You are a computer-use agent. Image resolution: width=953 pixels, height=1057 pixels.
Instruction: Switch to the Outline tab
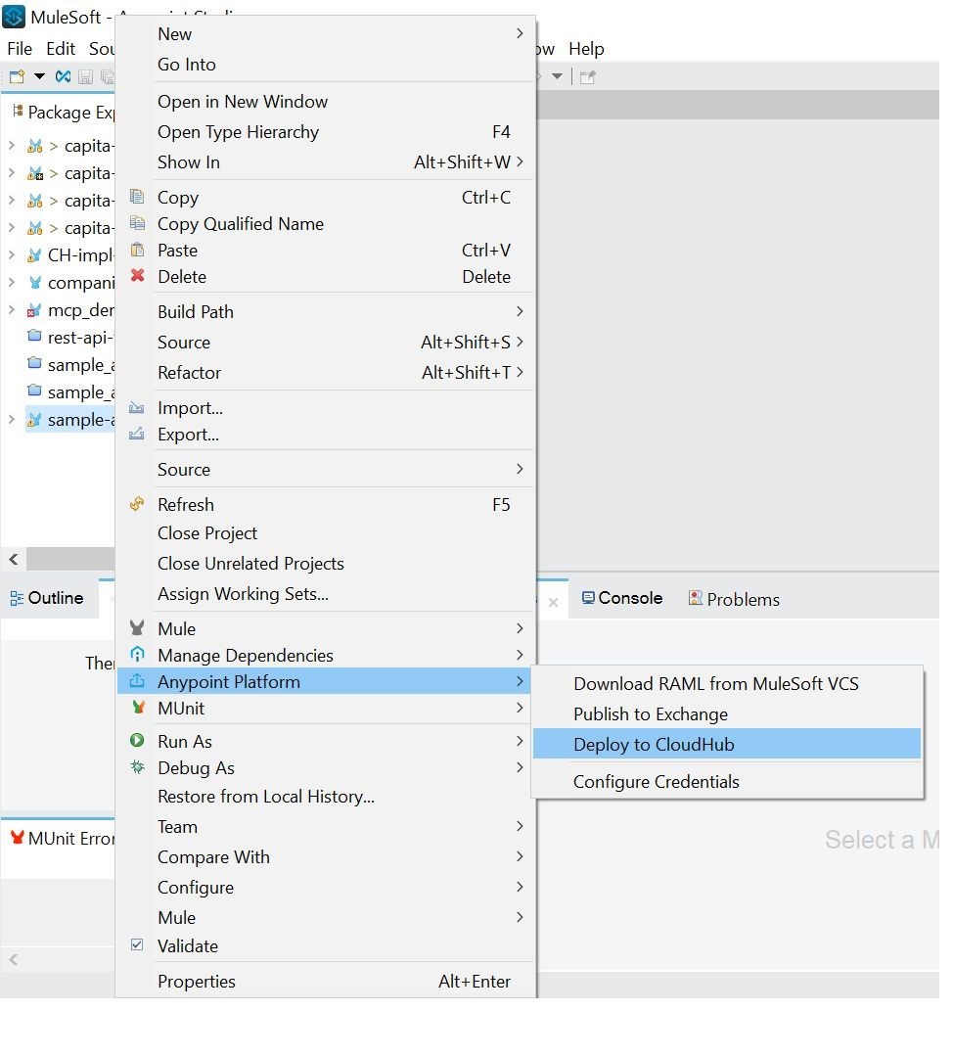point(47,598)
